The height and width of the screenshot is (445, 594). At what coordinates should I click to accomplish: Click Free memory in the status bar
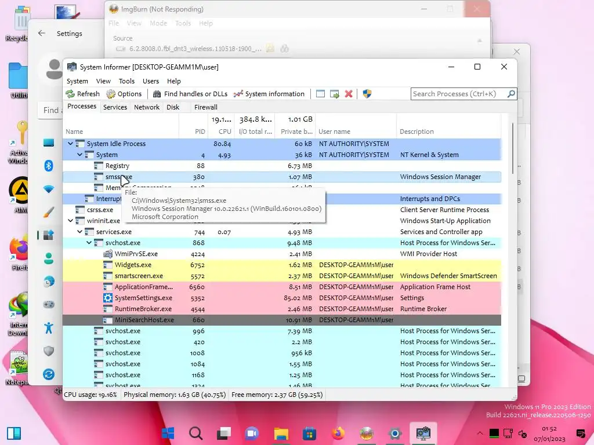point(277,395)
